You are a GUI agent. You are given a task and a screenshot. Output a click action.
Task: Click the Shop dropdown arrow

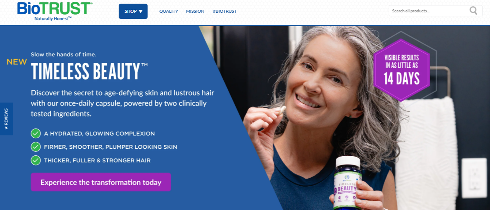[x=141, y=11]
